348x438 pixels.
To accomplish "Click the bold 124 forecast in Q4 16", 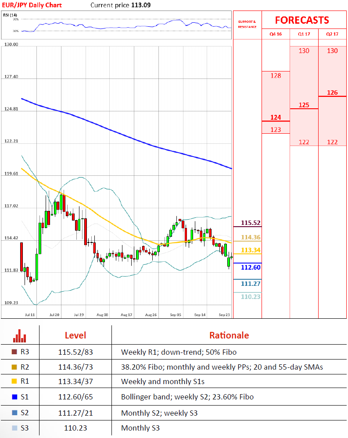I will click(x=276, y=117).
